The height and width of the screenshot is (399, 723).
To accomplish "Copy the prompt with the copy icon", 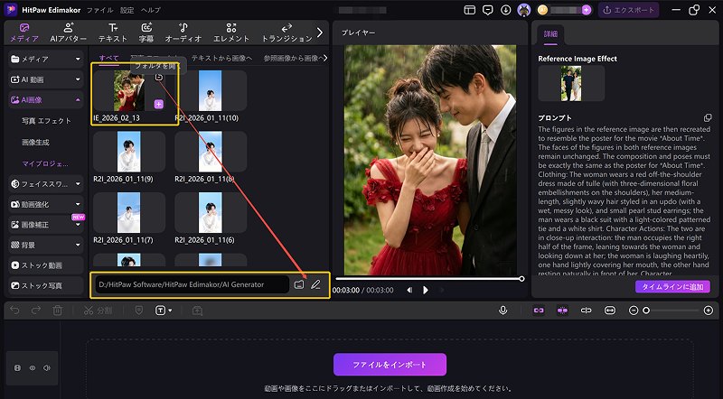I will click(x=708, y=117).
